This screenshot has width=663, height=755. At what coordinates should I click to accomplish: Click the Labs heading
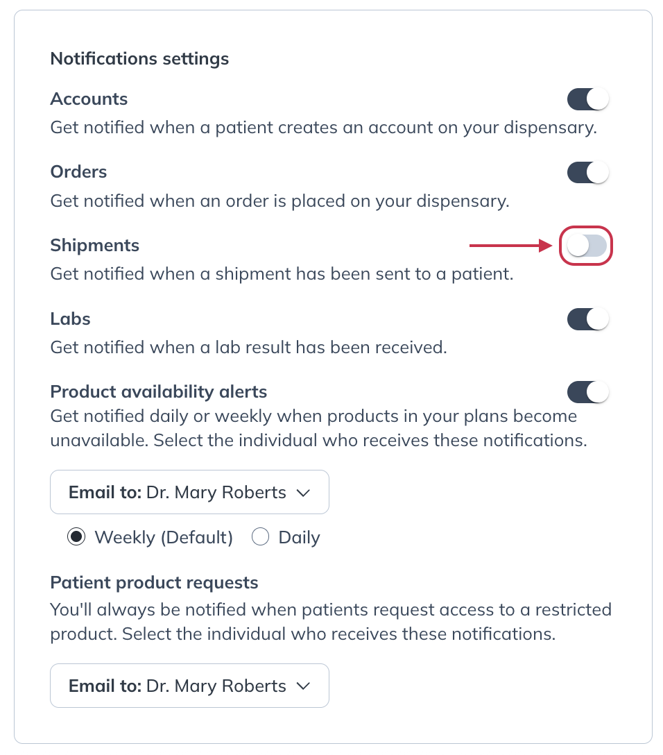(x=70, y=319)
